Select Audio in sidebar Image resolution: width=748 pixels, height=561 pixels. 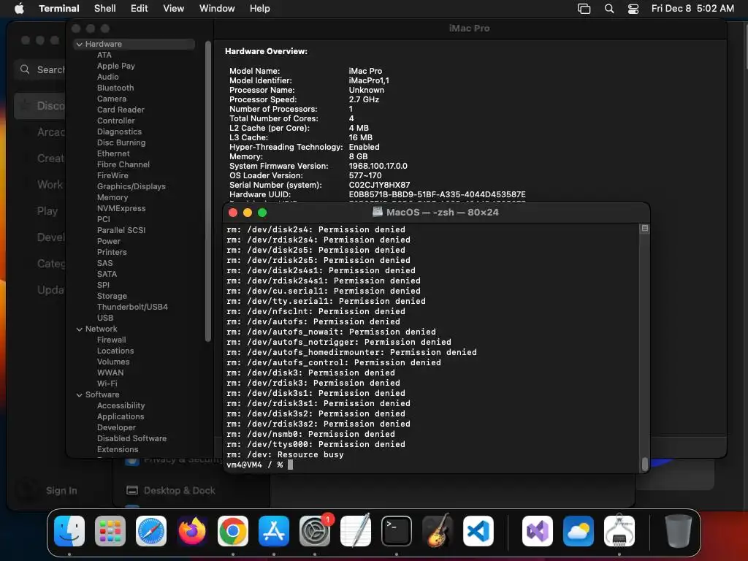click(x=108, y=77)
